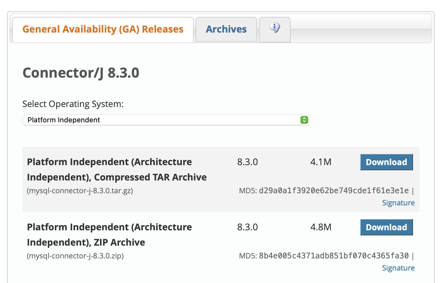Click the mysql-connector-j-8.3.0.zip filename

click(75, 256)
